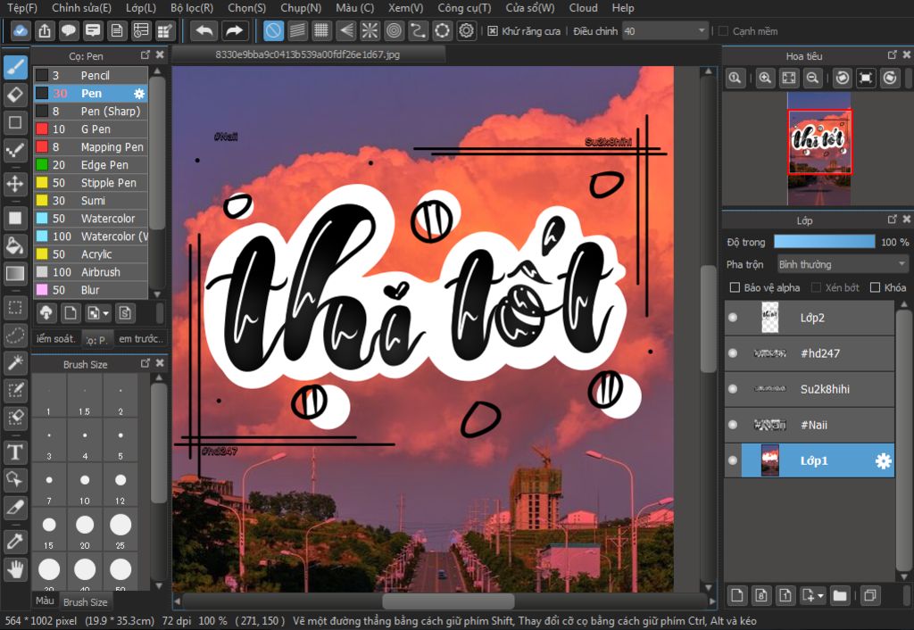Screen dimensions: 914x630
Task: Select the Gradient tool
Action: (x=15, y=273)
